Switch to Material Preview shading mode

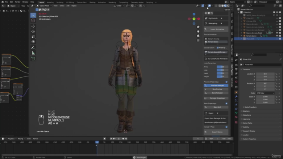225,6
